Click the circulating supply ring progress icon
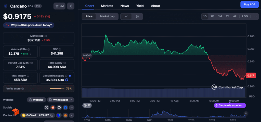 pos(67,80)
